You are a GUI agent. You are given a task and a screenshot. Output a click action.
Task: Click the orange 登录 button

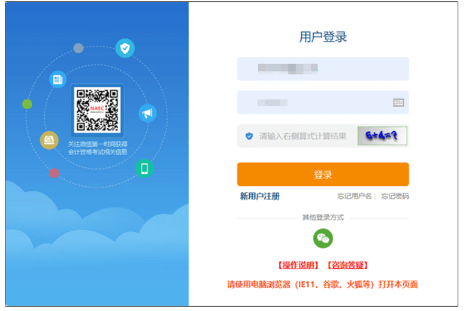[x=323, y=175]
